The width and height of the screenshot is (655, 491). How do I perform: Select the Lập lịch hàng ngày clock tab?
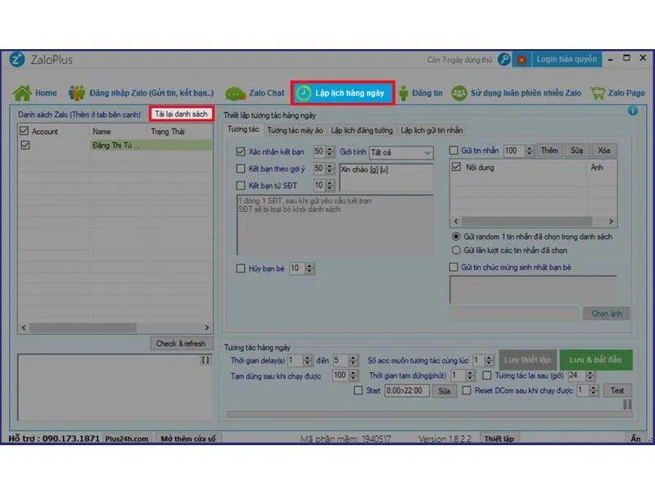point(342,93)
